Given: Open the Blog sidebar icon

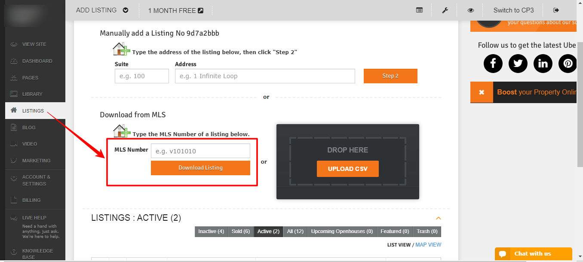Looking at the screenshot, I should point(14,127).
